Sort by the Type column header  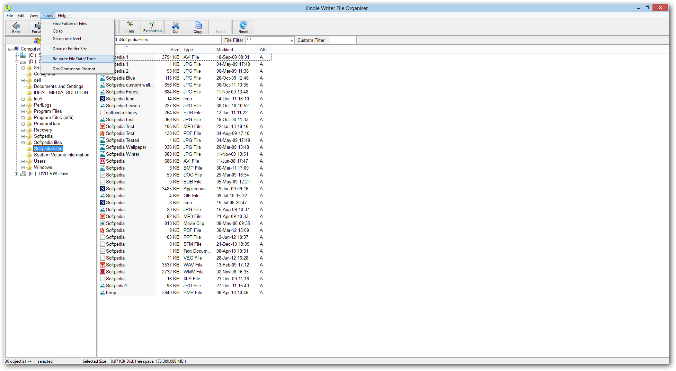tap(197, 50)
